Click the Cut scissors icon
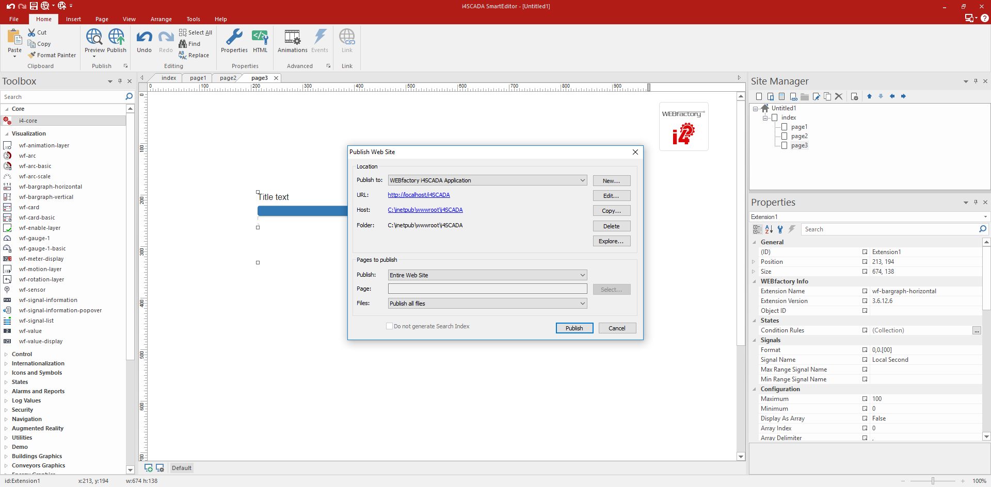Image resolution: width=991 pixels, height=487 pixels. [x=32, y=32]
